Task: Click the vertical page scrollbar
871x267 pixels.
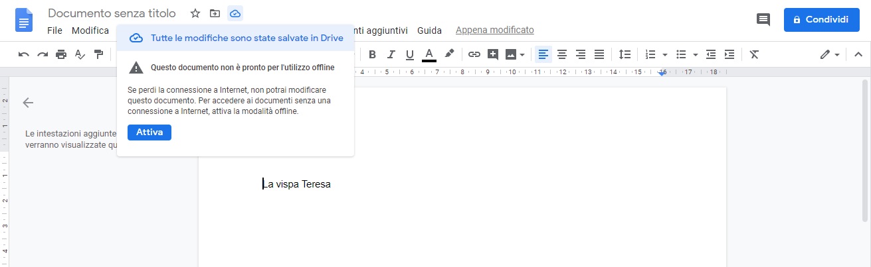Action: click(866, 150)
